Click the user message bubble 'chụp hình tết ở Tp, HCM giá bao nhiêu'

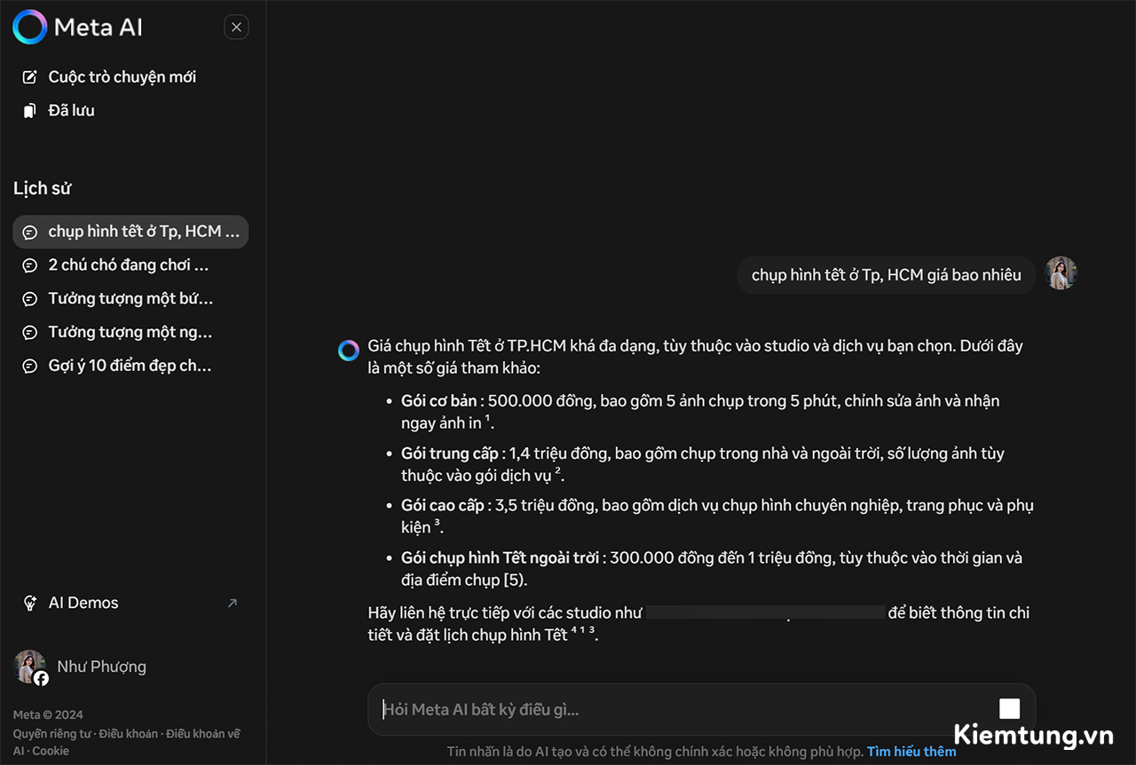[x=887, y=275]
